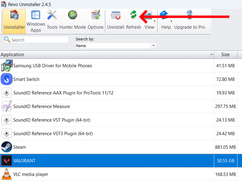Sort the list by the Size column
Viewport: 242px width, 181px height.
[x=225, y=55]
